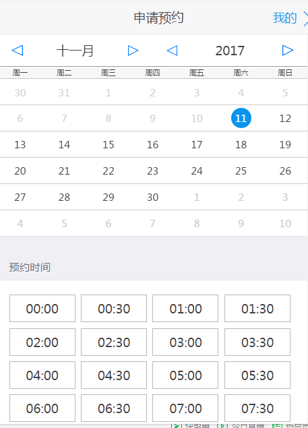Go to next month arrow
The image size is (308, 428).
pyautogui.click(x=133, y=51)
